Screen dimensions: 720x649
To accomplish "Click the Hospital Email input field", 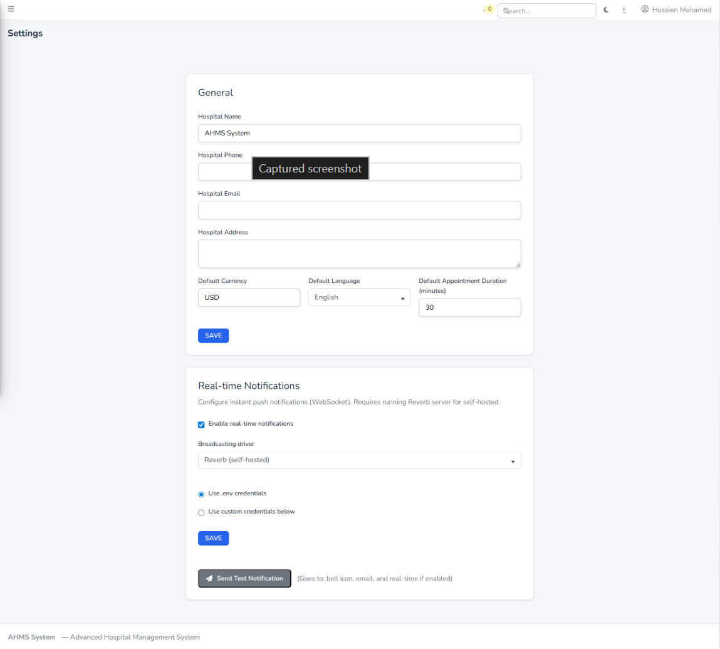I will coord(359,210).
